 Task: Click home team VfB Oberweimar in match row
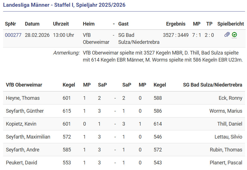pos(96,38)
